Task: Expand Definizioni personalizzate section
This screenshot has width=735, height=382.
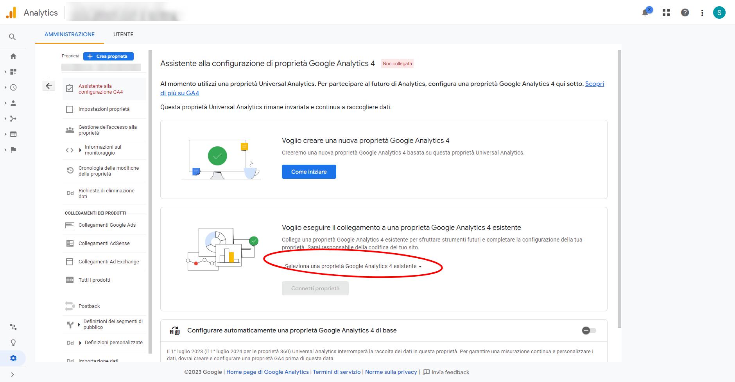Action: (x=80, y=343)
